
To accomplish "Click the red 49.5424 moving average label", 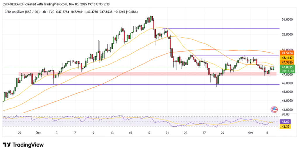I will (x=286, y=53).
